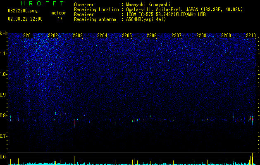Click the 2201 time marker
Image resolution: width=260 pixels, height=165 pixels.
[28, 35]
